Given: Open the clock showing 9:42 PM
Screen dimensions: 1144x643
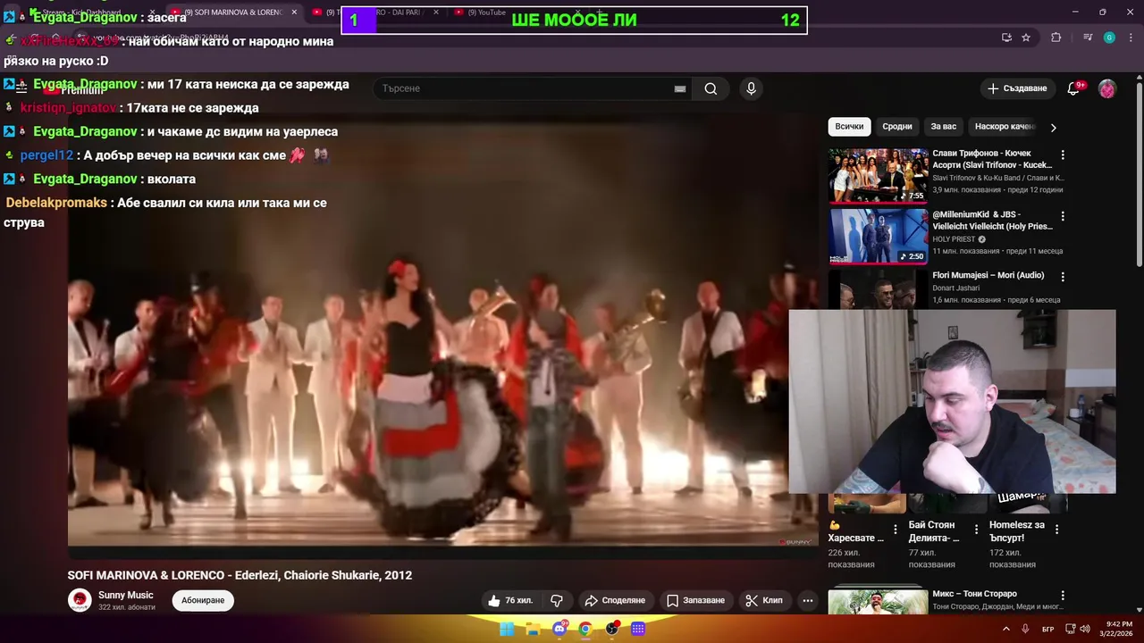Looking at the screenshot, I should (x=1118, y=629).
